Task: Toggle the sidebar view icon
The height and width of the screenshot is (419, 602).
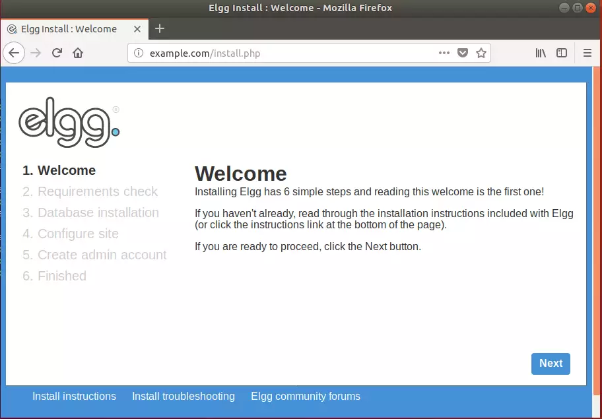Action: (561, 53)
